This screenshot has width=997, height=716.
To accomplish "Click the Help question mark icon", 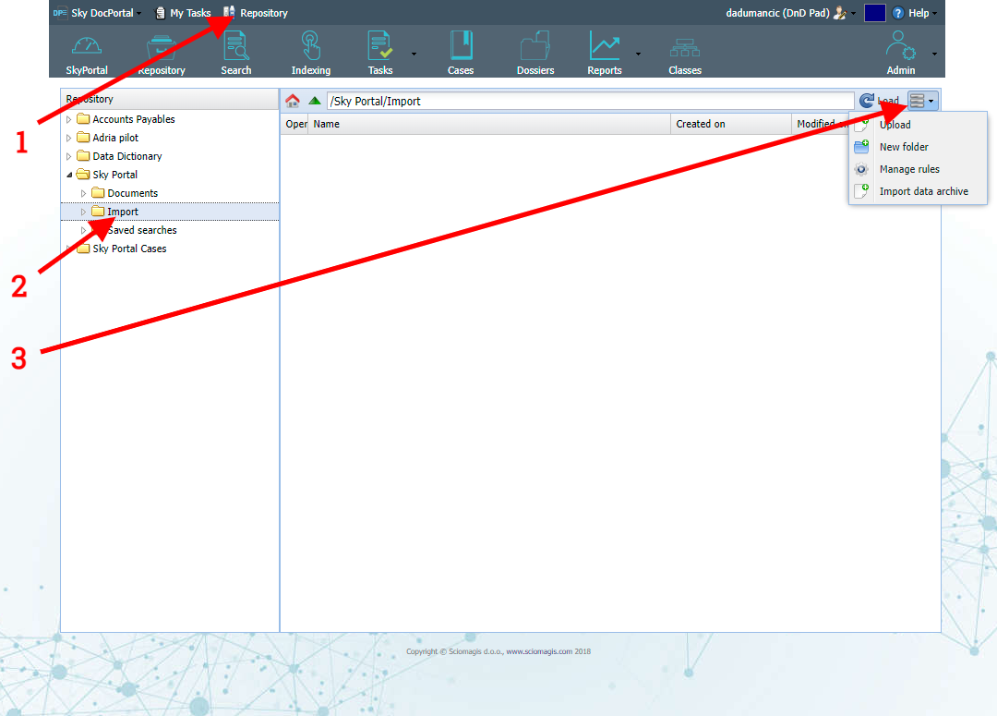I will 898,13.
